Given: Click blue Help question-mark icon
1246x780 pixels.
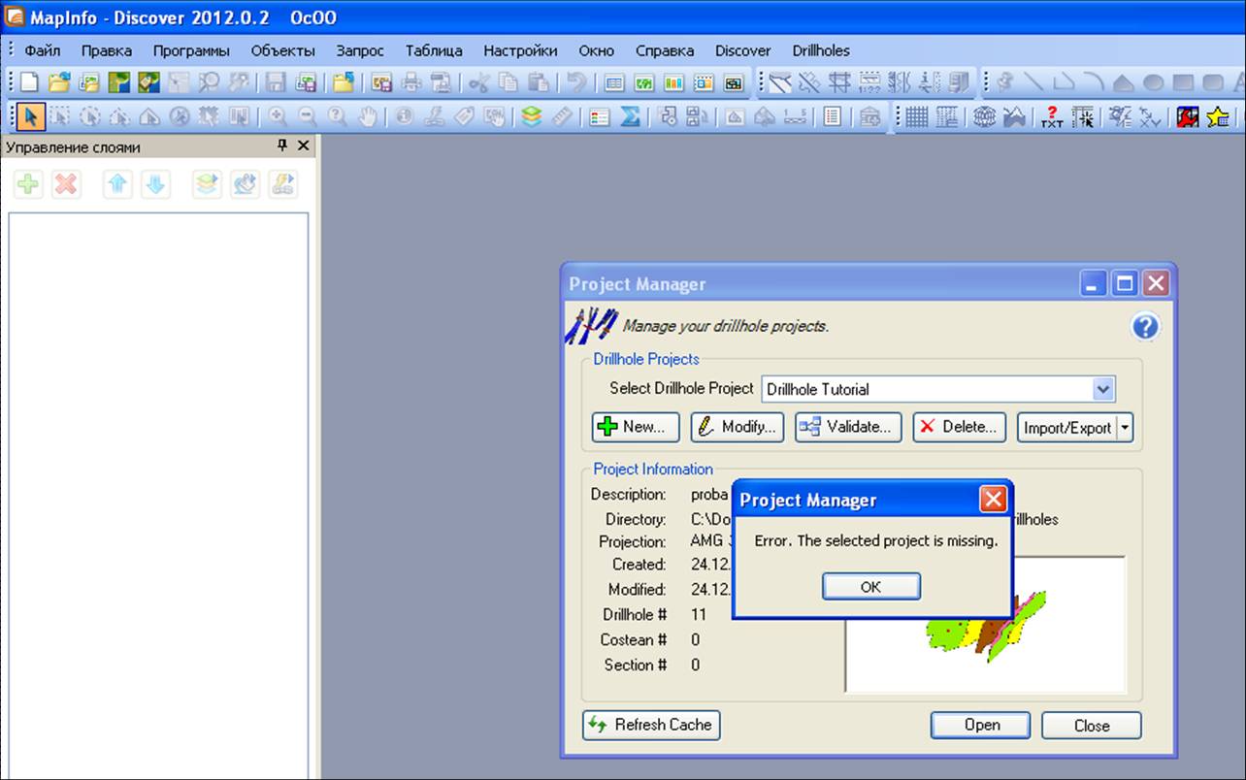Looking at the screenshot, I should pos(1145,327).
